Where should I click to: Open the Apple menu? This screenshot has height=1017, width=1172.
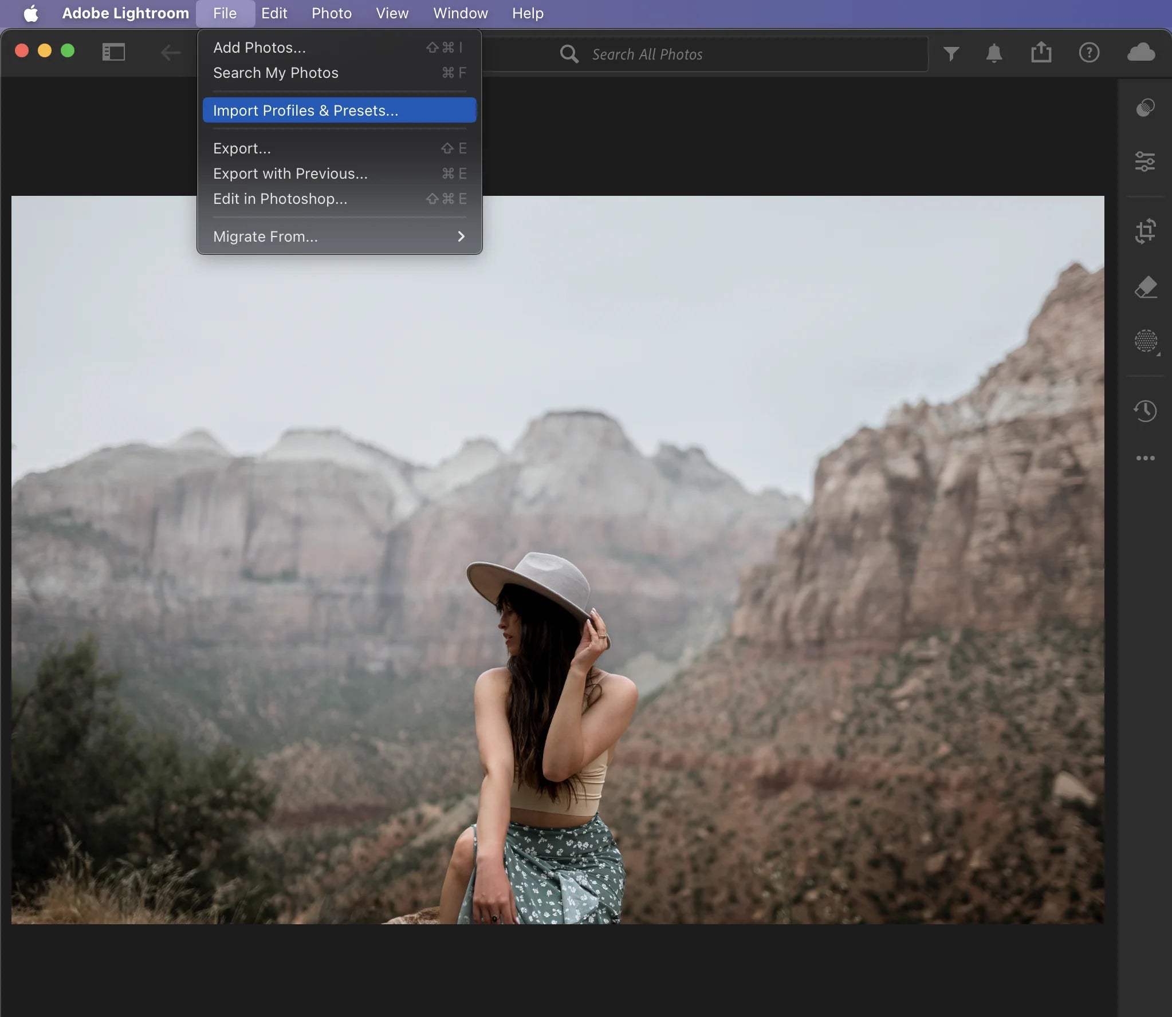pyautogui.click(x=31, y=13)
